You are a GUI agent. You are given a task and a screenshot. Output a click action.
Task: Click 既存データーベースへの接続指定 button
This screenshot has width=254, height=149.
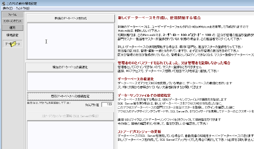click(x=70, y=96)
